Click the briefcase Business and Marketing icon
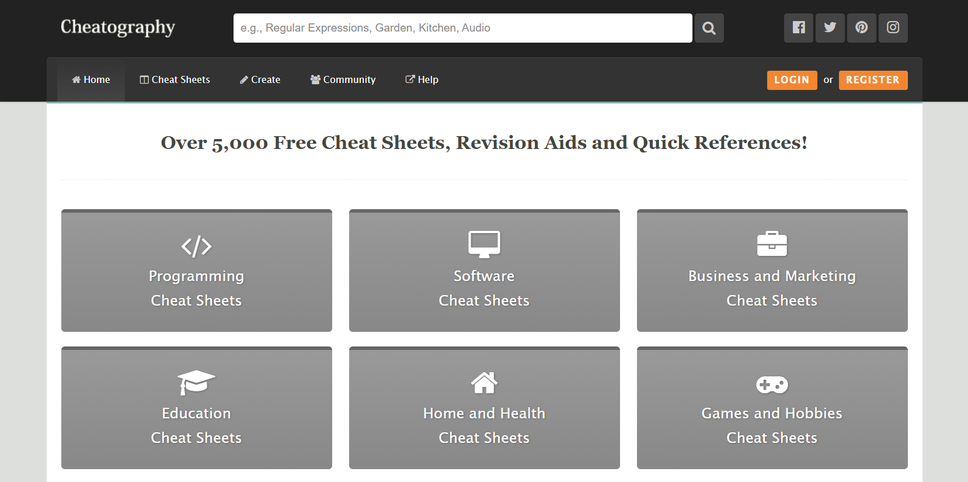Image resolution: width=968 pixels, height=482 pixels. [x=772, y=244]
